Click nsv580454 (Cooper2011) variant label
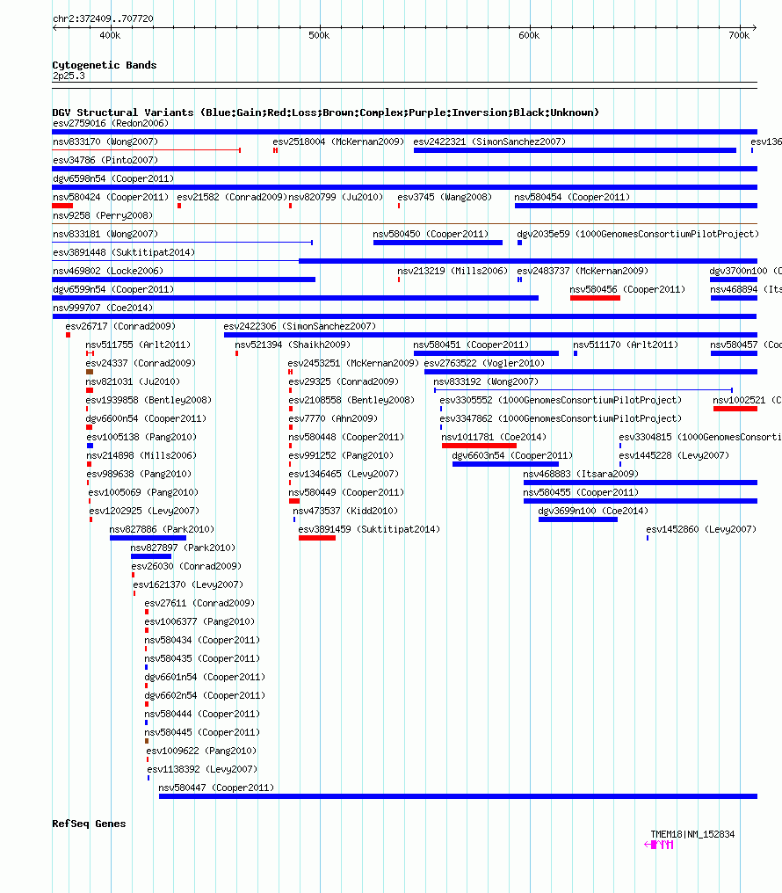The height and width of the screenshot is (893, 782). tap(572, 198)
